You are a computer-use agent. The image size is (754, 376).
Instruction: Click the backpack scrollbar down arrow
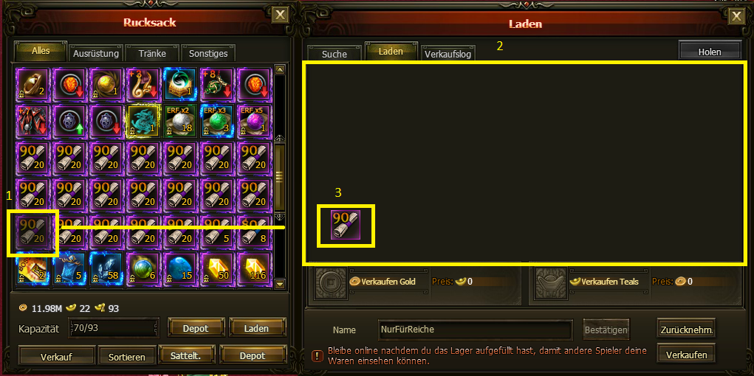pos(281,285)
